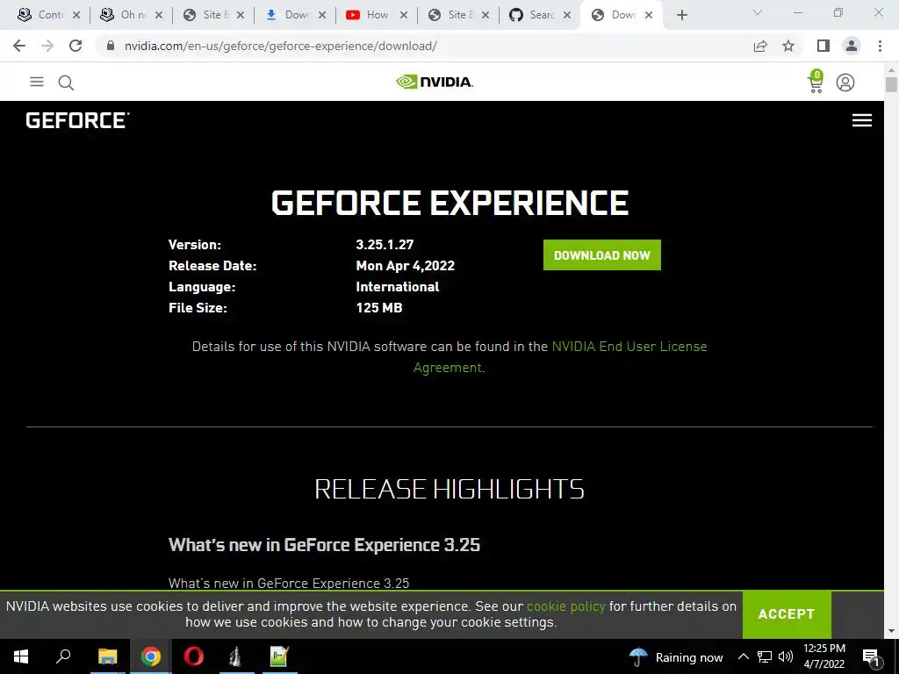The image size is (899, 674).
Task: Open a new browser tab
Action: pos(681,15)
